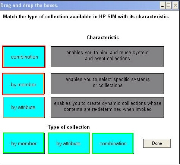Click 'bind and reuse system and event collections' box

107,57
